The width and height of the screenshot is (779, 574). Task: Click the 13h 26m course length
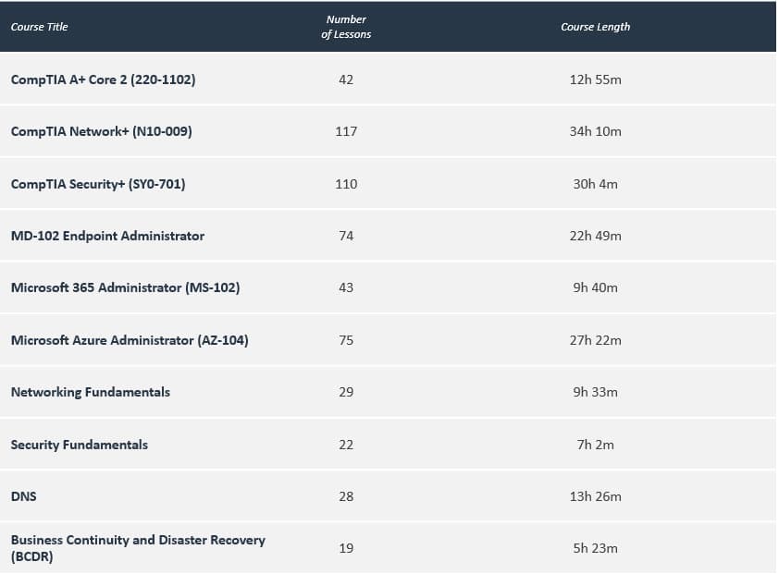tap(595, 496)
